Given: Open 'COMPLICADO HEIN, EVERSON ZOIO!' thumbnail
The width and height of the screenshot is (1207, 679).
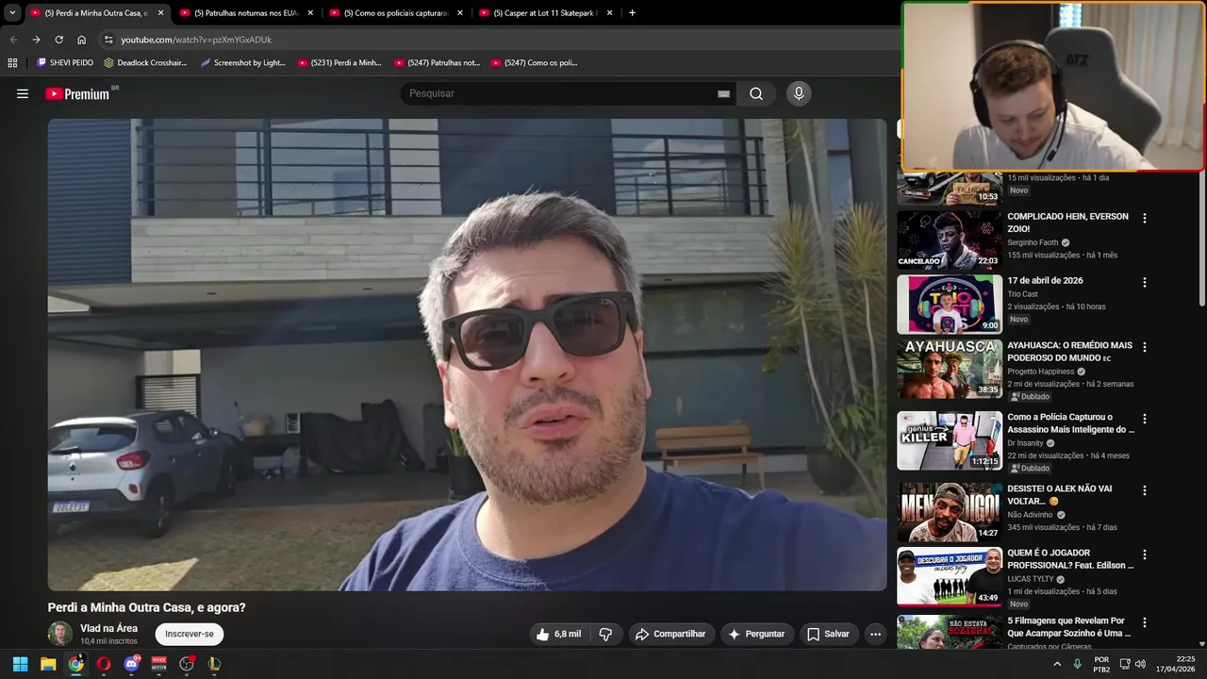Looking at the screenshot, I should pos(949,240).
